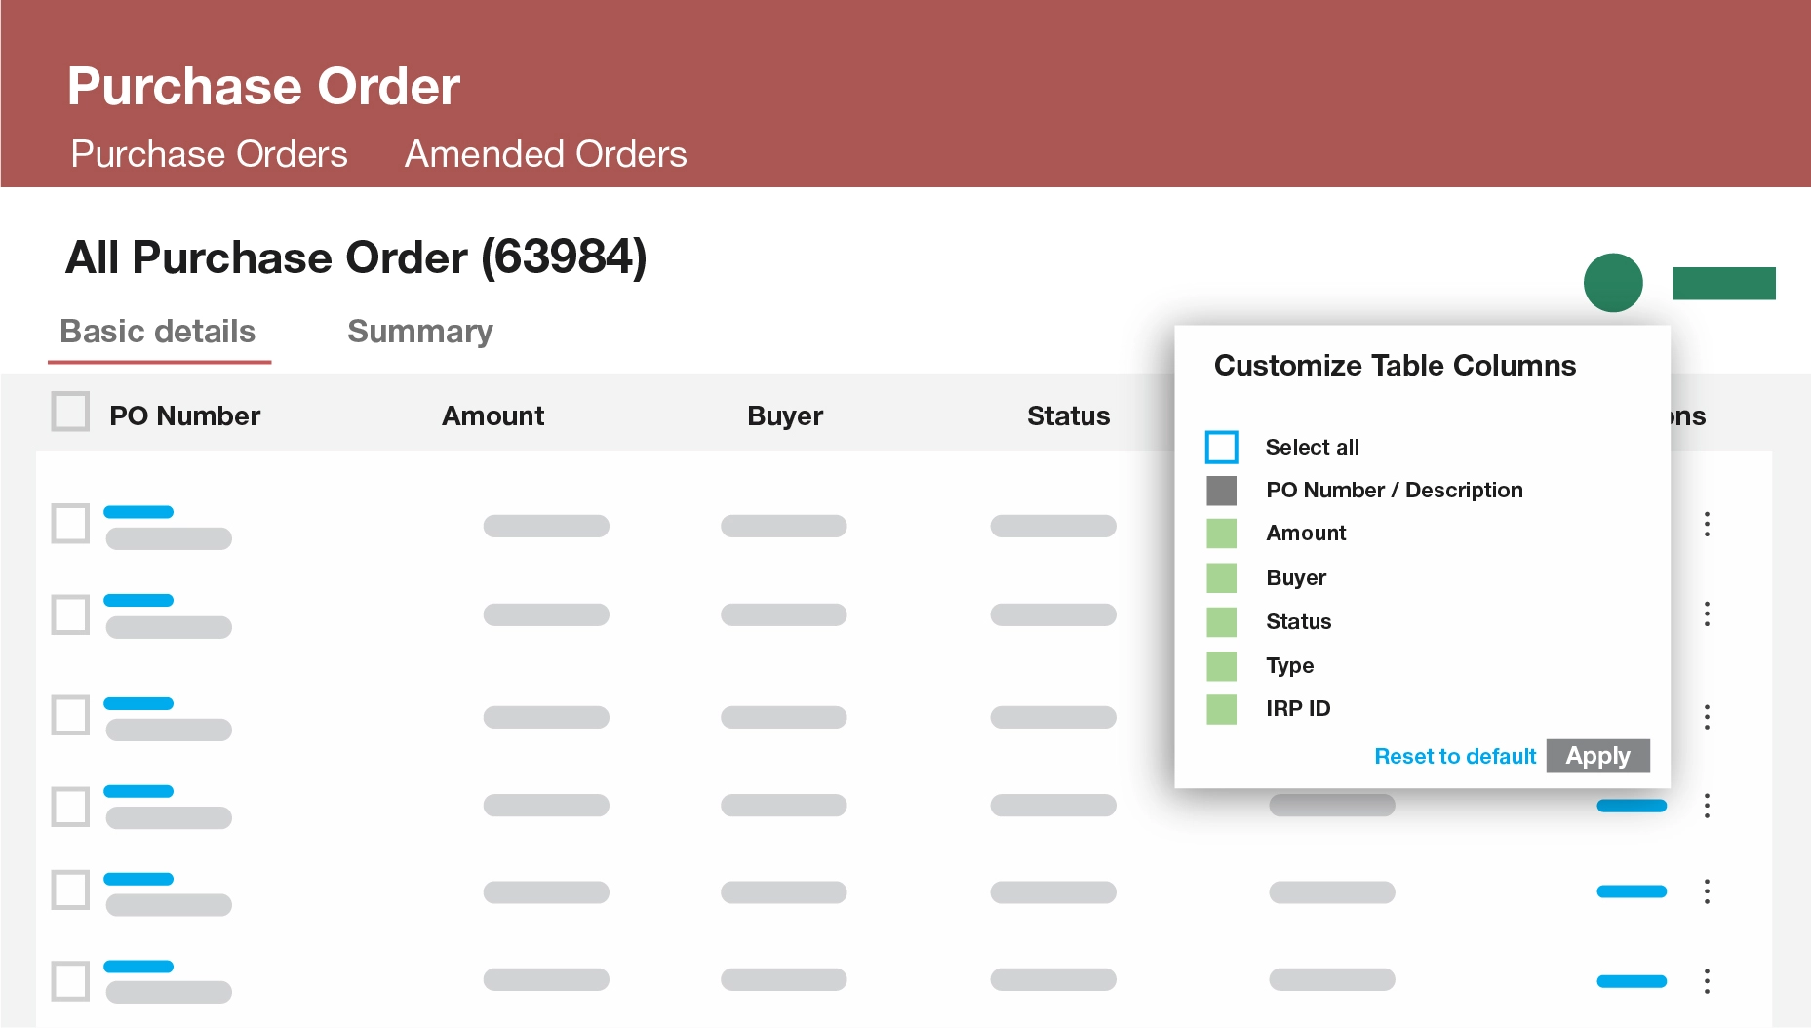Switch to the Summary tab
Viewport: 1811px width, 1028px height.
[419, 332]
